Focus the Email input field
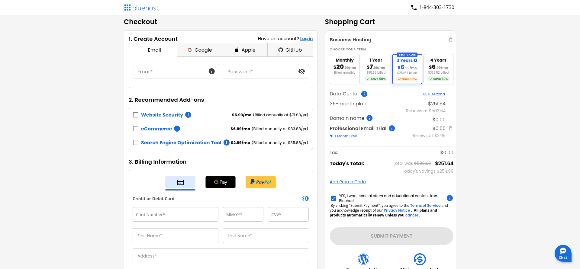 click(x=176, y=71)
